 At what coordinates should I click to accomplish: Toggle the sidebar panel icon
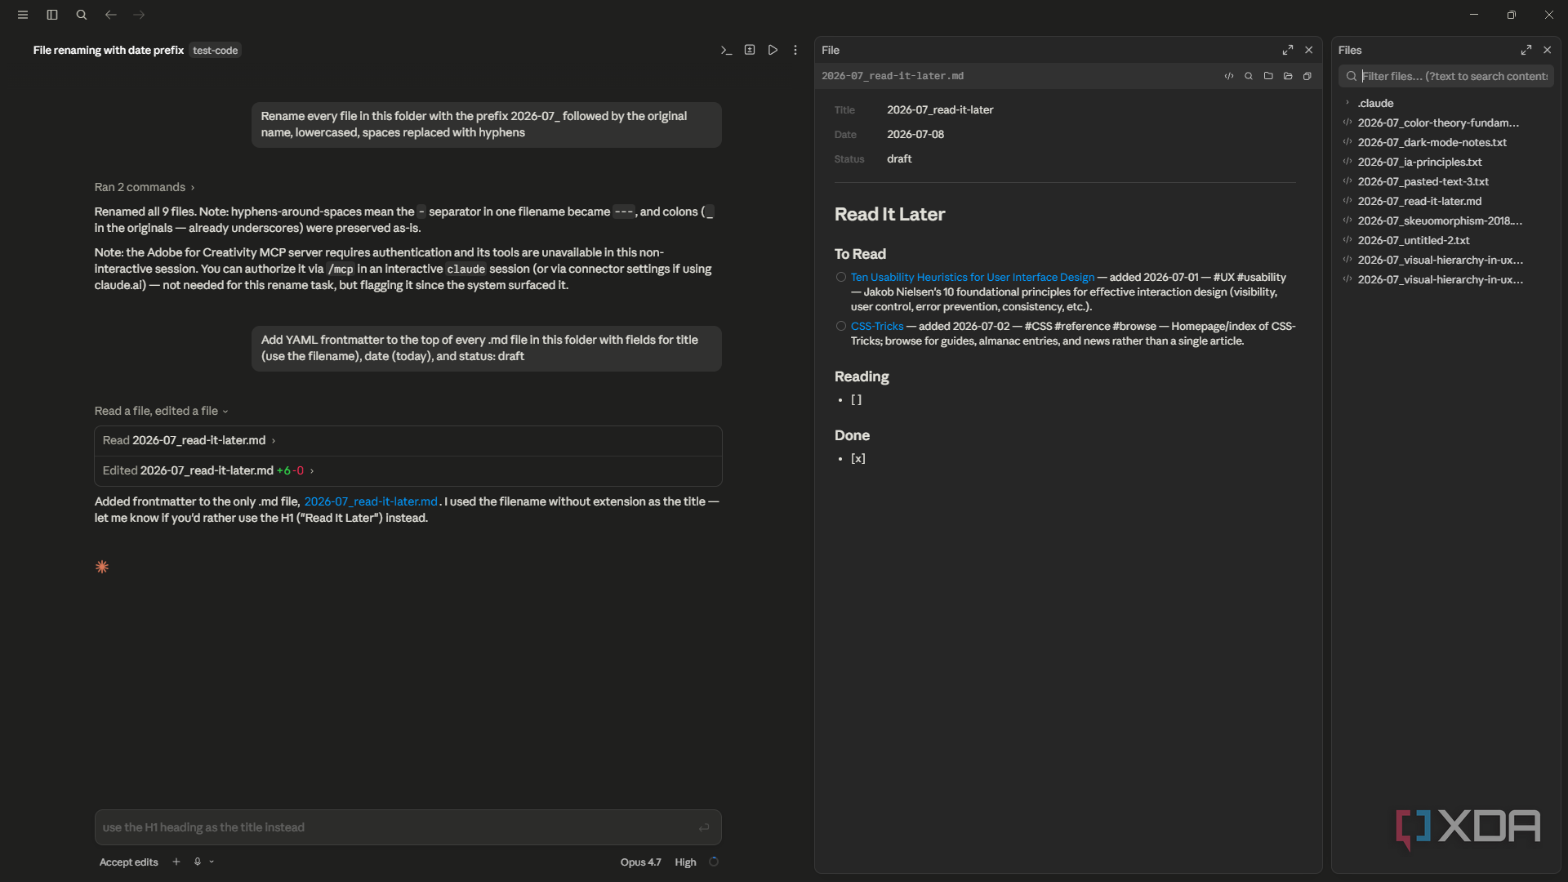(x=52, y=15)
